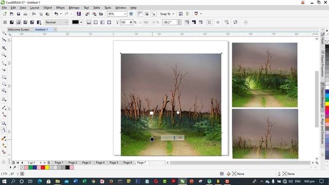
Task: Click the taskbar Search magnifier icon
Action: (x=13, y=181)
